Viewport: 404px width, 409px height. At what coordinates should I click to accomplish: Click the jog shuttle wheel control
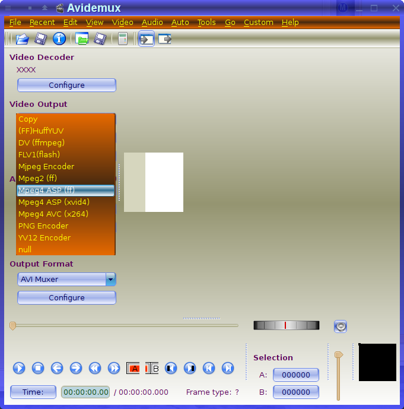[286, 325]
